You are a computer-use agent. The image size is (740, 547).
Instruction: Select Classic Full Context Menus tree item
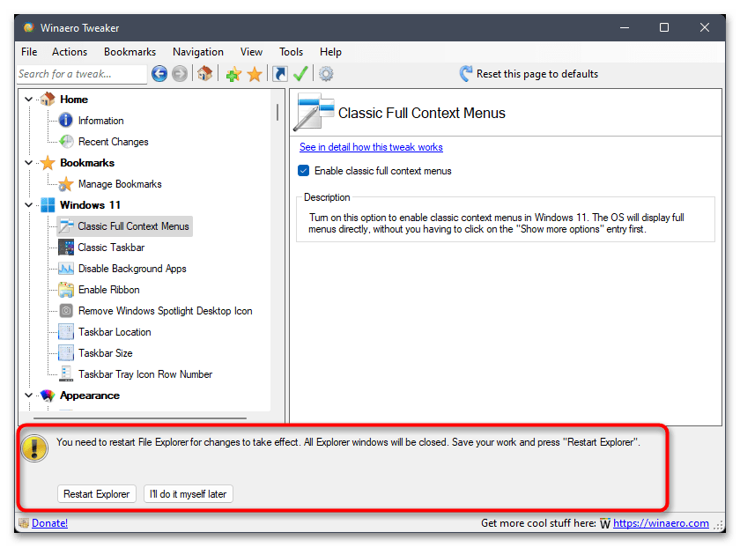tap(124, 226)
